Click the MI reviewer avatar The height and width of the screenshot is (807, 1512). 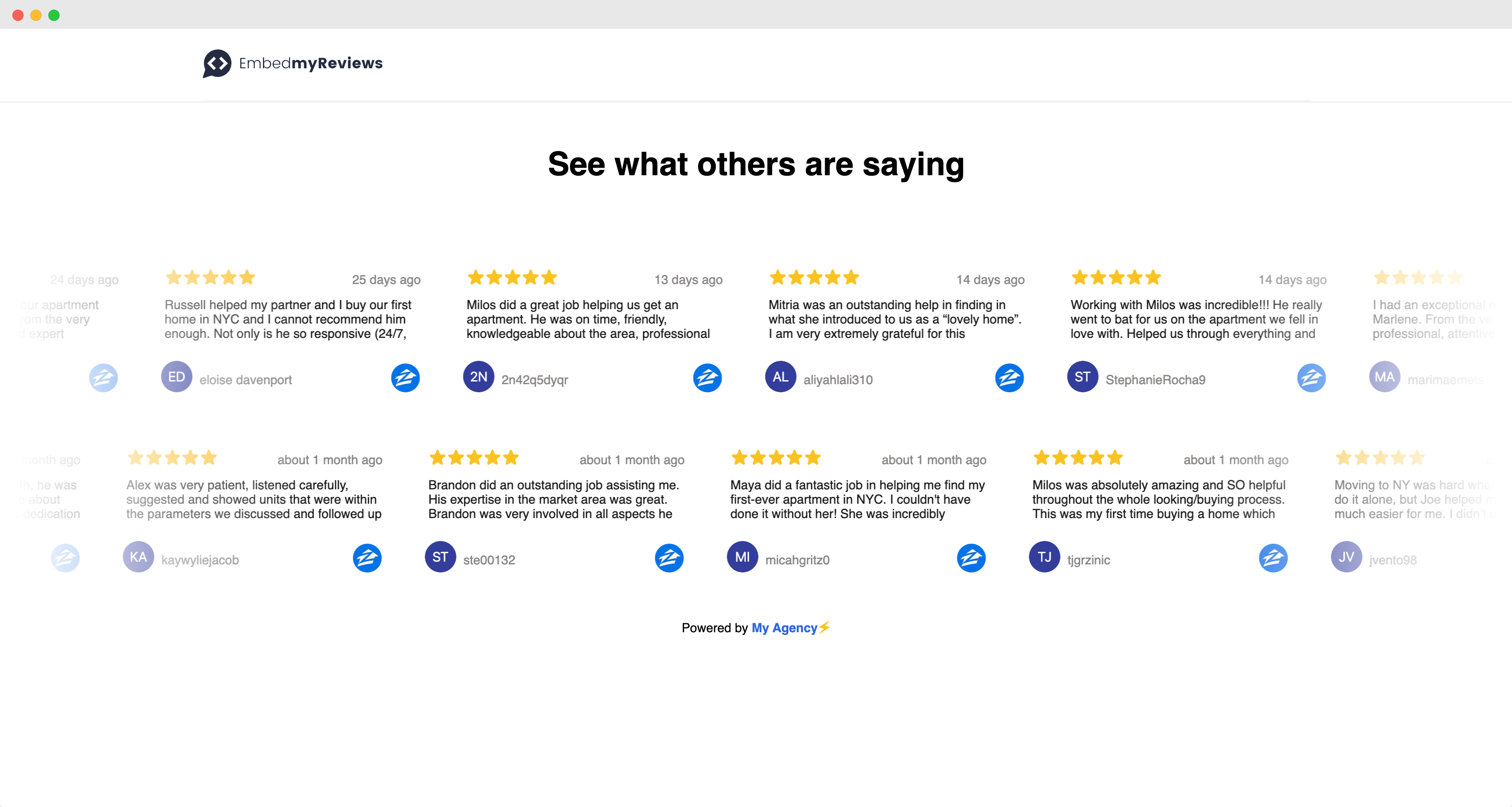(x=742, y=557)
